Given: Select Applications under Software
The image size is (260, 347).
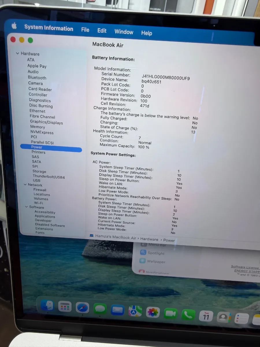Looking at the screenshot, I should click(x=45, y=216).
